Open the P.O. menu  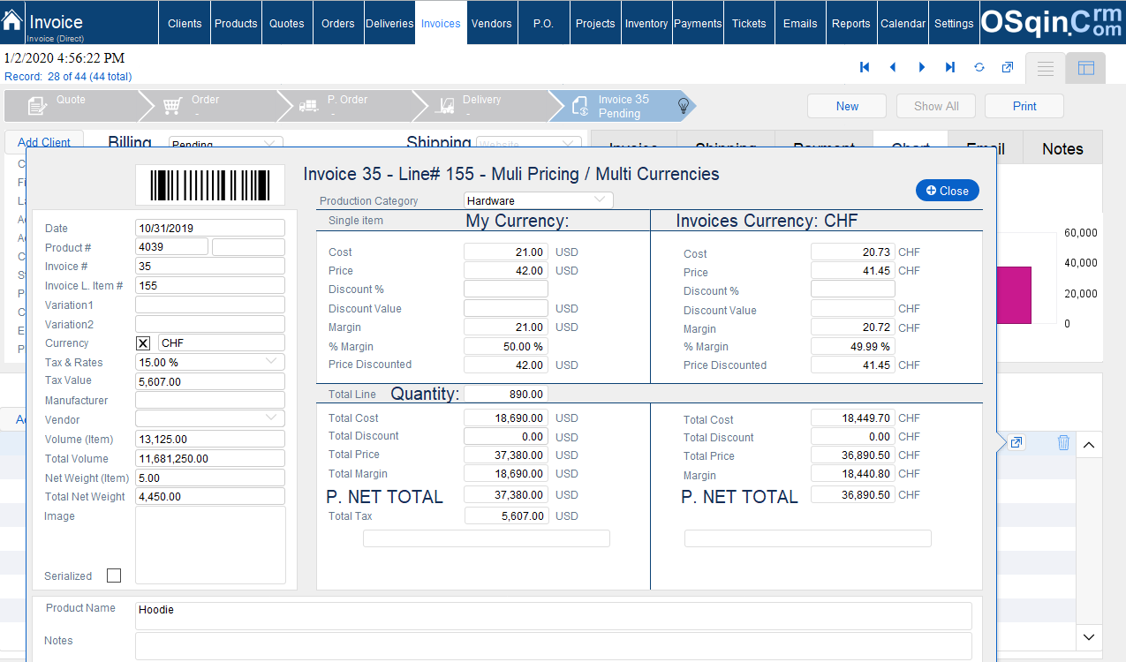pyautogui.click(x=543, y=23)
